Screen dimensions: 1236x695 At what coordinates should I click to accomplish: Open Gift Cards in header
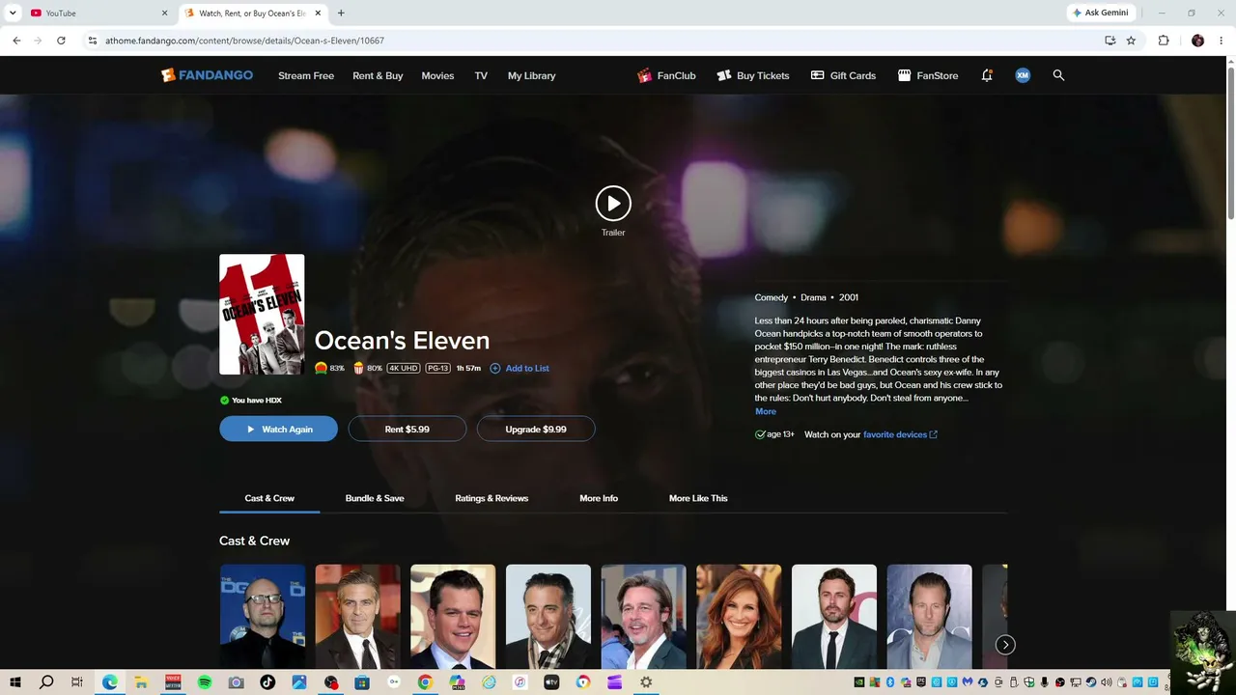tap(843, 75)
